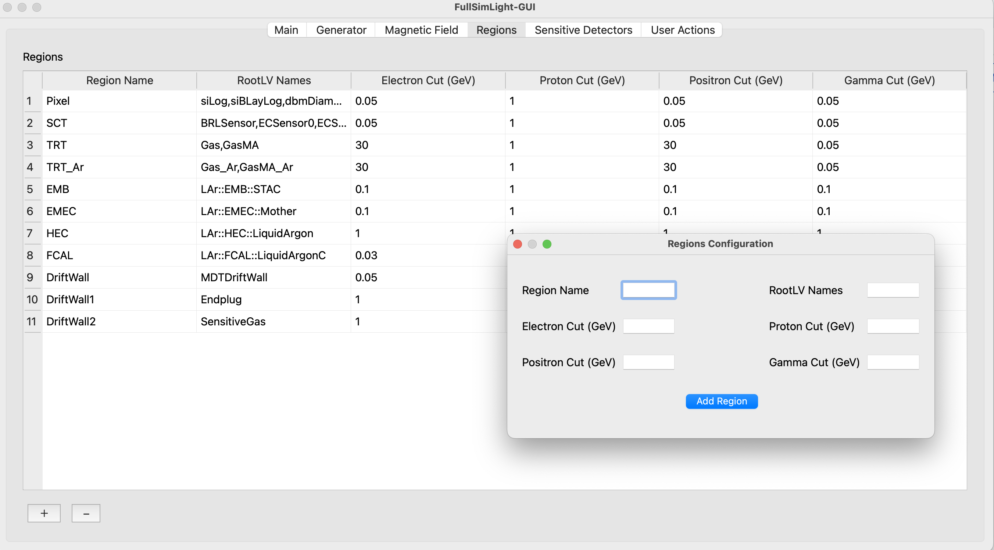Close the Regions Configuration dialog

point(518,244)
